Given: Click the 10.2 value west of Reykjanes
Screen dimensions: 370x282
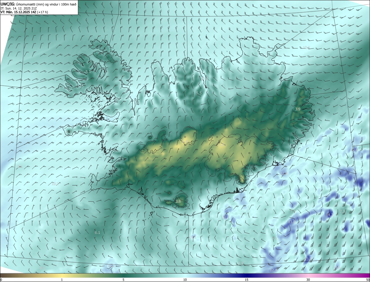Looking at the screenshot, I should 55,184.
